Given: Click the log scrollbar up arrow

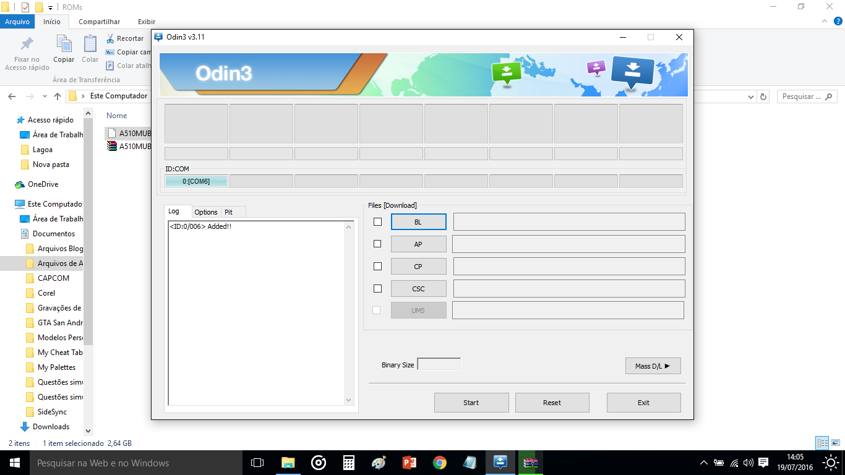Looking at the screenshot, I should [x=349, y=227].
